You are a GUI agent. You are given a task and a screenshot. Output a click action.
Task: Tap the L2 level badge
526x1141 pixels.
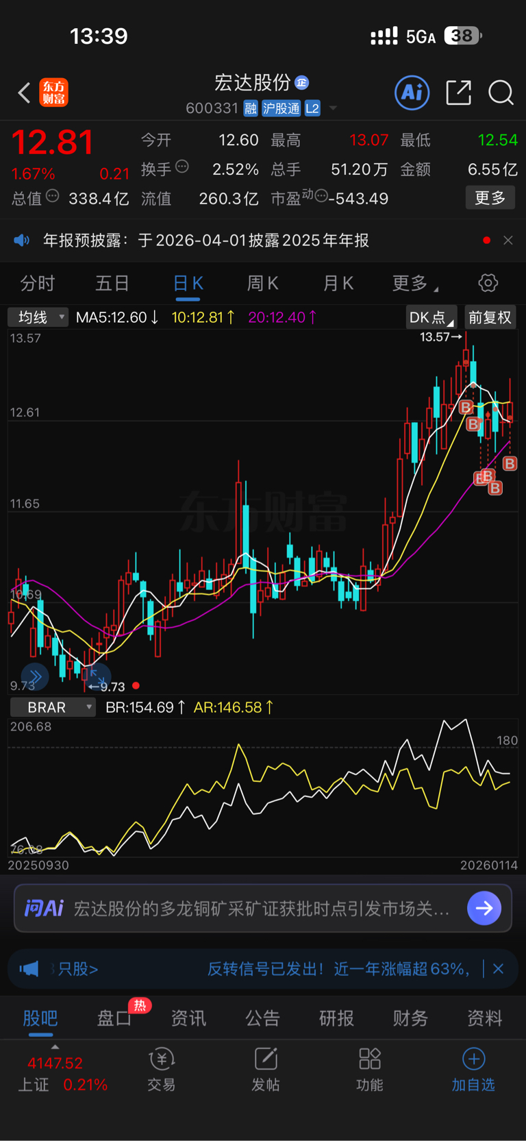(312, 108)
